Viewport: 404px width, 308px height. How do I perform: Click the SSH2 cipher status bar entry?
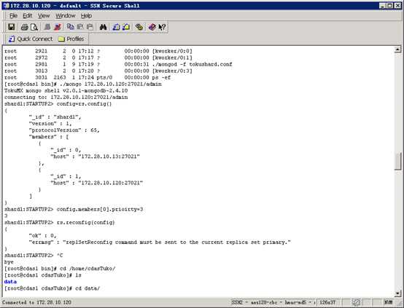[273, 302]
